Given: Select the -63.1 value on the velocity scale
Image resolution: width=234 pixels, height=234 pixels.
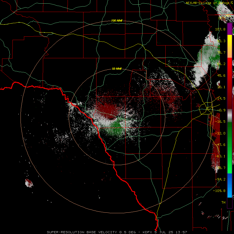Looking at the screenshot, I should click(x=220, y=156).
